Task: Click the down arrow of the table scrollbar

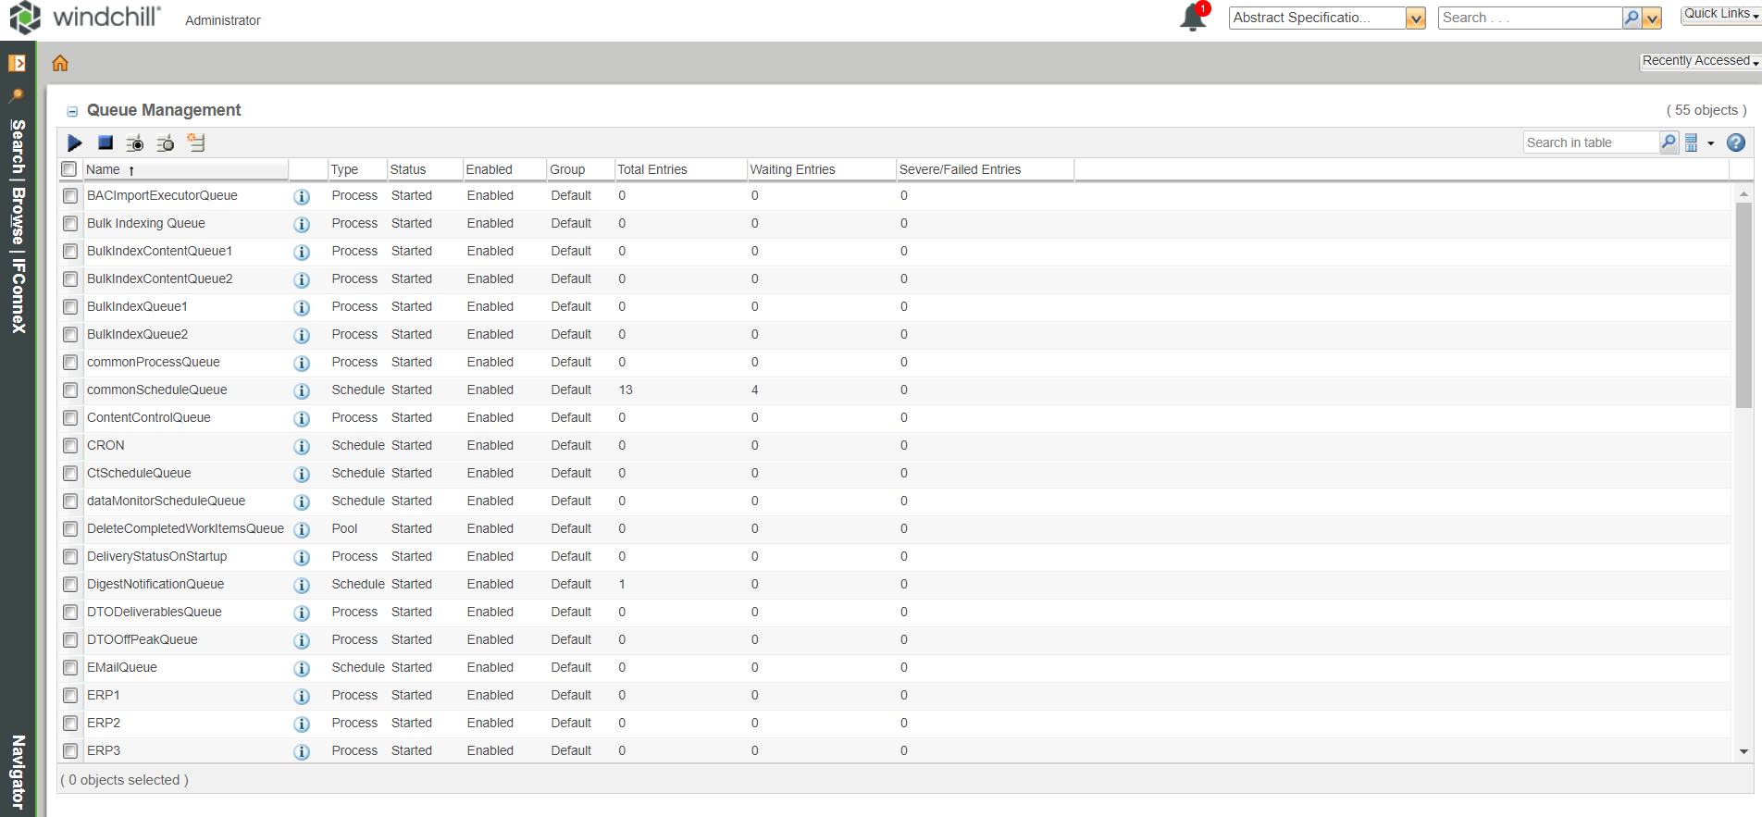Action: point(1743,751)
